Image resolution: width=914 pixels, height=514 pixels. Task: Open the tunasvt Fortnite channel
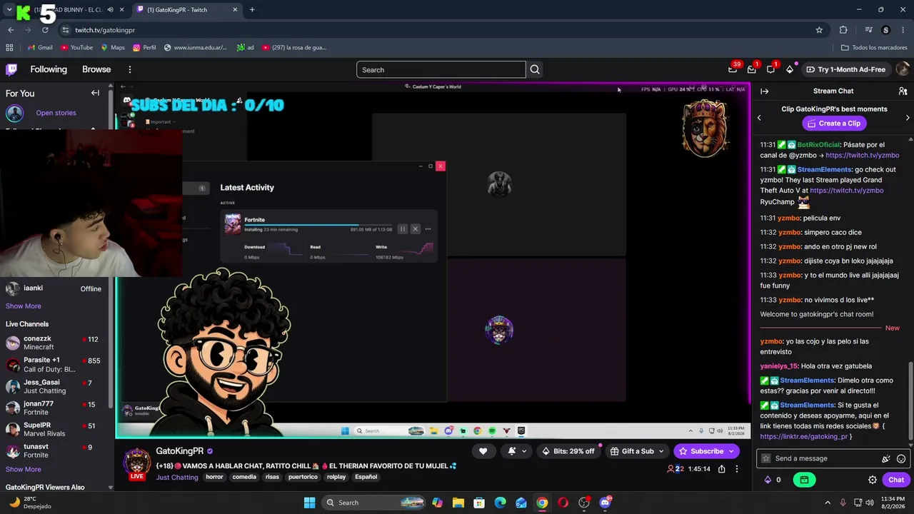(x=54, y=451)
